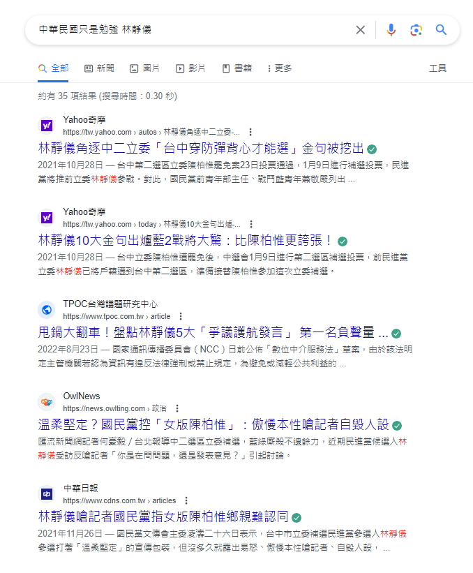Viewport: 473px width, 573px height.
Task: Switch to the 書籍 books tab
Action: [237, 68]
